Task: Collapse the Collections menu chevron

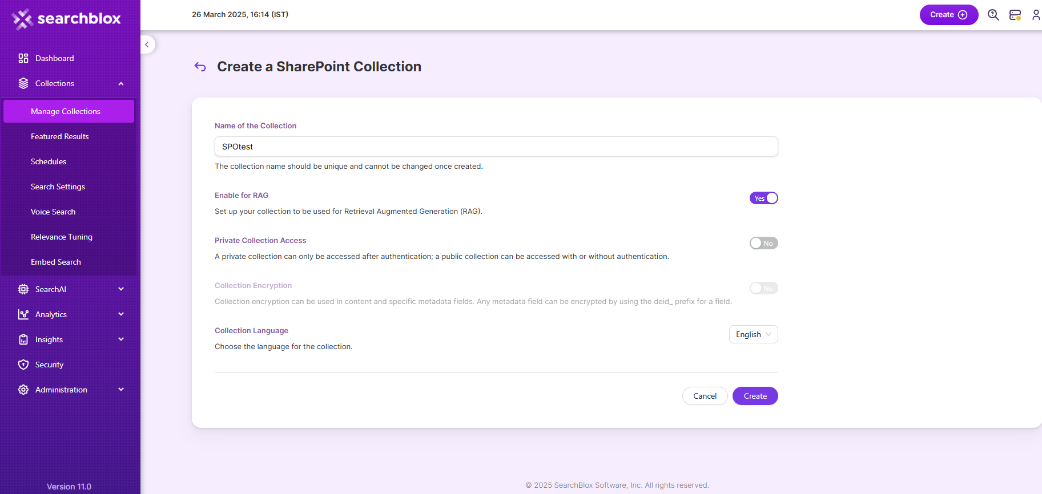Action: (121, 84)
